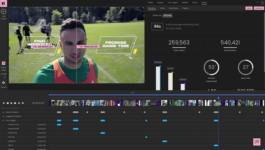Focus the Search timeline field
Viewport: 265px width, 150px height.
[24, 108]
